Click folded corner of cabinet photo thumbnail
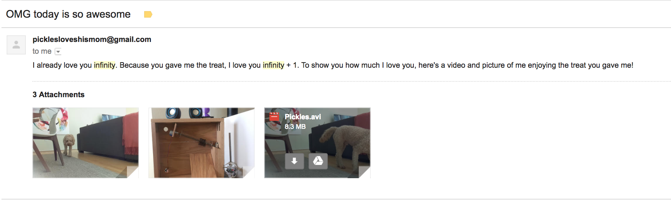Viewport: 671px width, 201px height. pyautogui.click(x=250, y=173)
